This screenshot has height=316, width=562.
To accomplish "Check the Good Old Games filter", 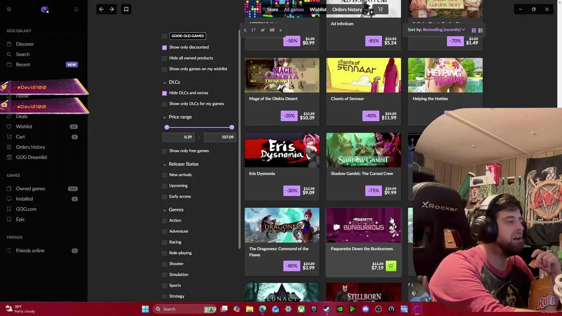I will pos(165,36).
